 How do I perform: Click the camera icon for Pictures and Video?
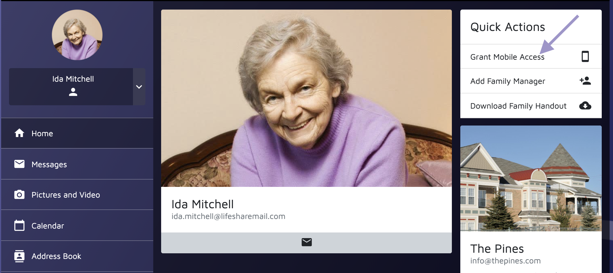(x=19, y=194)
